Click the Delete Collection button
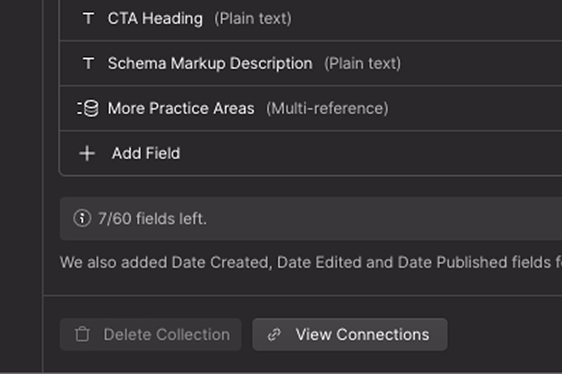The image size is (562, 374). (150, 335)
